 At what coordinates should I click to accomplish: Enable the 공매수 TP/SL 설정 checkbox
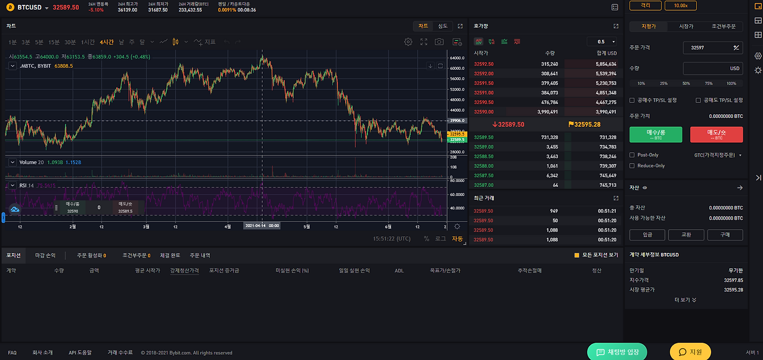click(x=632, y=101)
